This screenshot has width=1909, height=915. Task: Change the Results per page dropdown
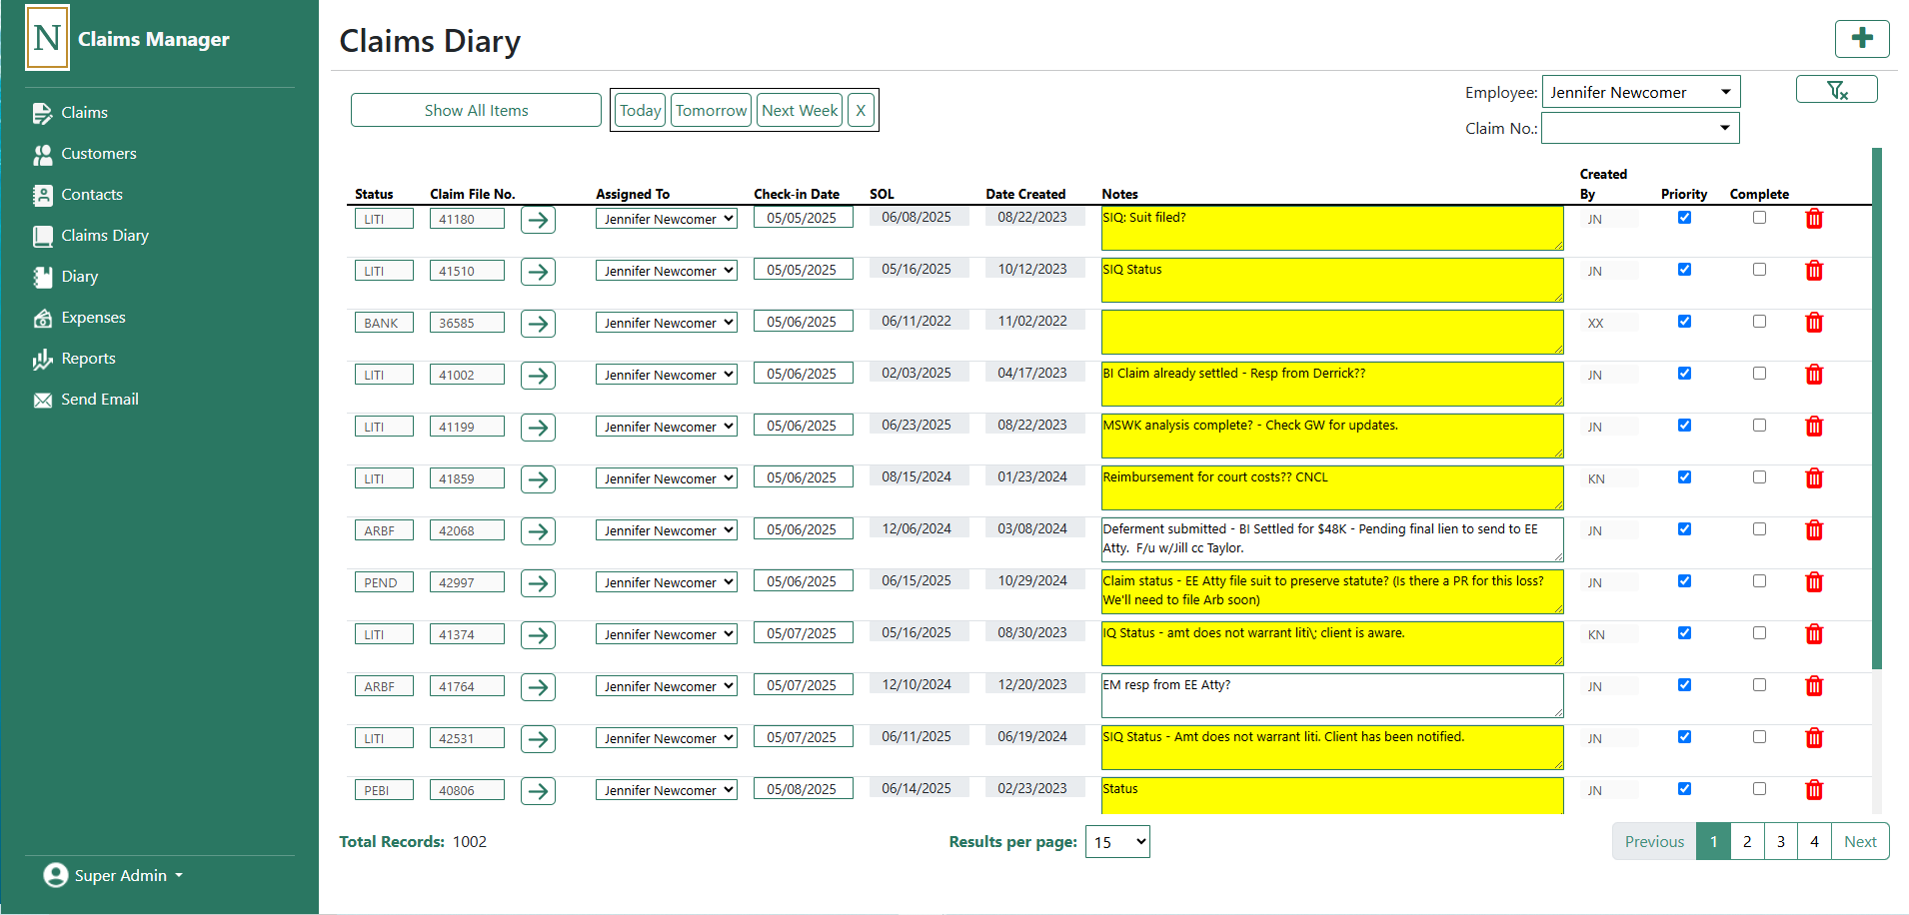click(x=1116, y=842)
